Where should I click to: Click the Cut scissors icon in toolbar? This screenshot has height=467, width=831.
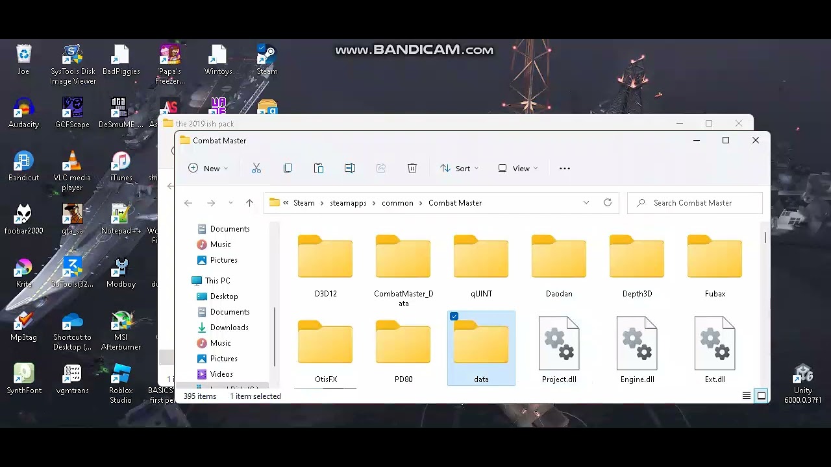pyautogui.click(x=256, y=169)
